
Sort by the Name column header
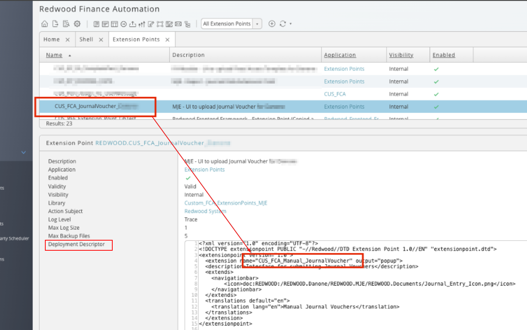(x=54, y=55)
